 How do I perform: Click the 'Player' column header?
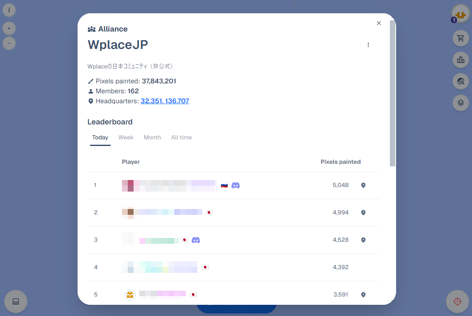(x=131, y=162)
